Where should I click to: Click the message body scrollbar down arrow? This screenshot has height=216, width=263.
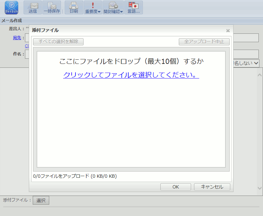pos(259,188)
